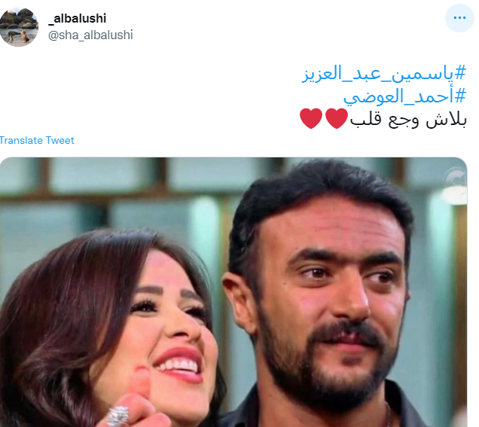This screenshot has width=479, height=427.
Task: Click the hash symbol of the أحمد hashtag
Action: tap(460, 96)
